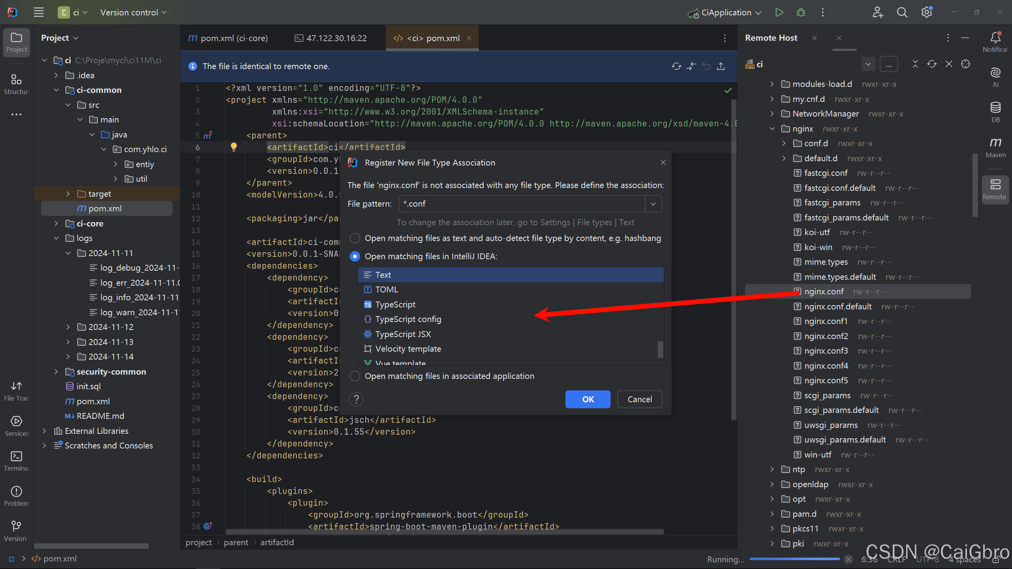
Task: Click OK in the association dialog
Action: (x=588, y=399)
